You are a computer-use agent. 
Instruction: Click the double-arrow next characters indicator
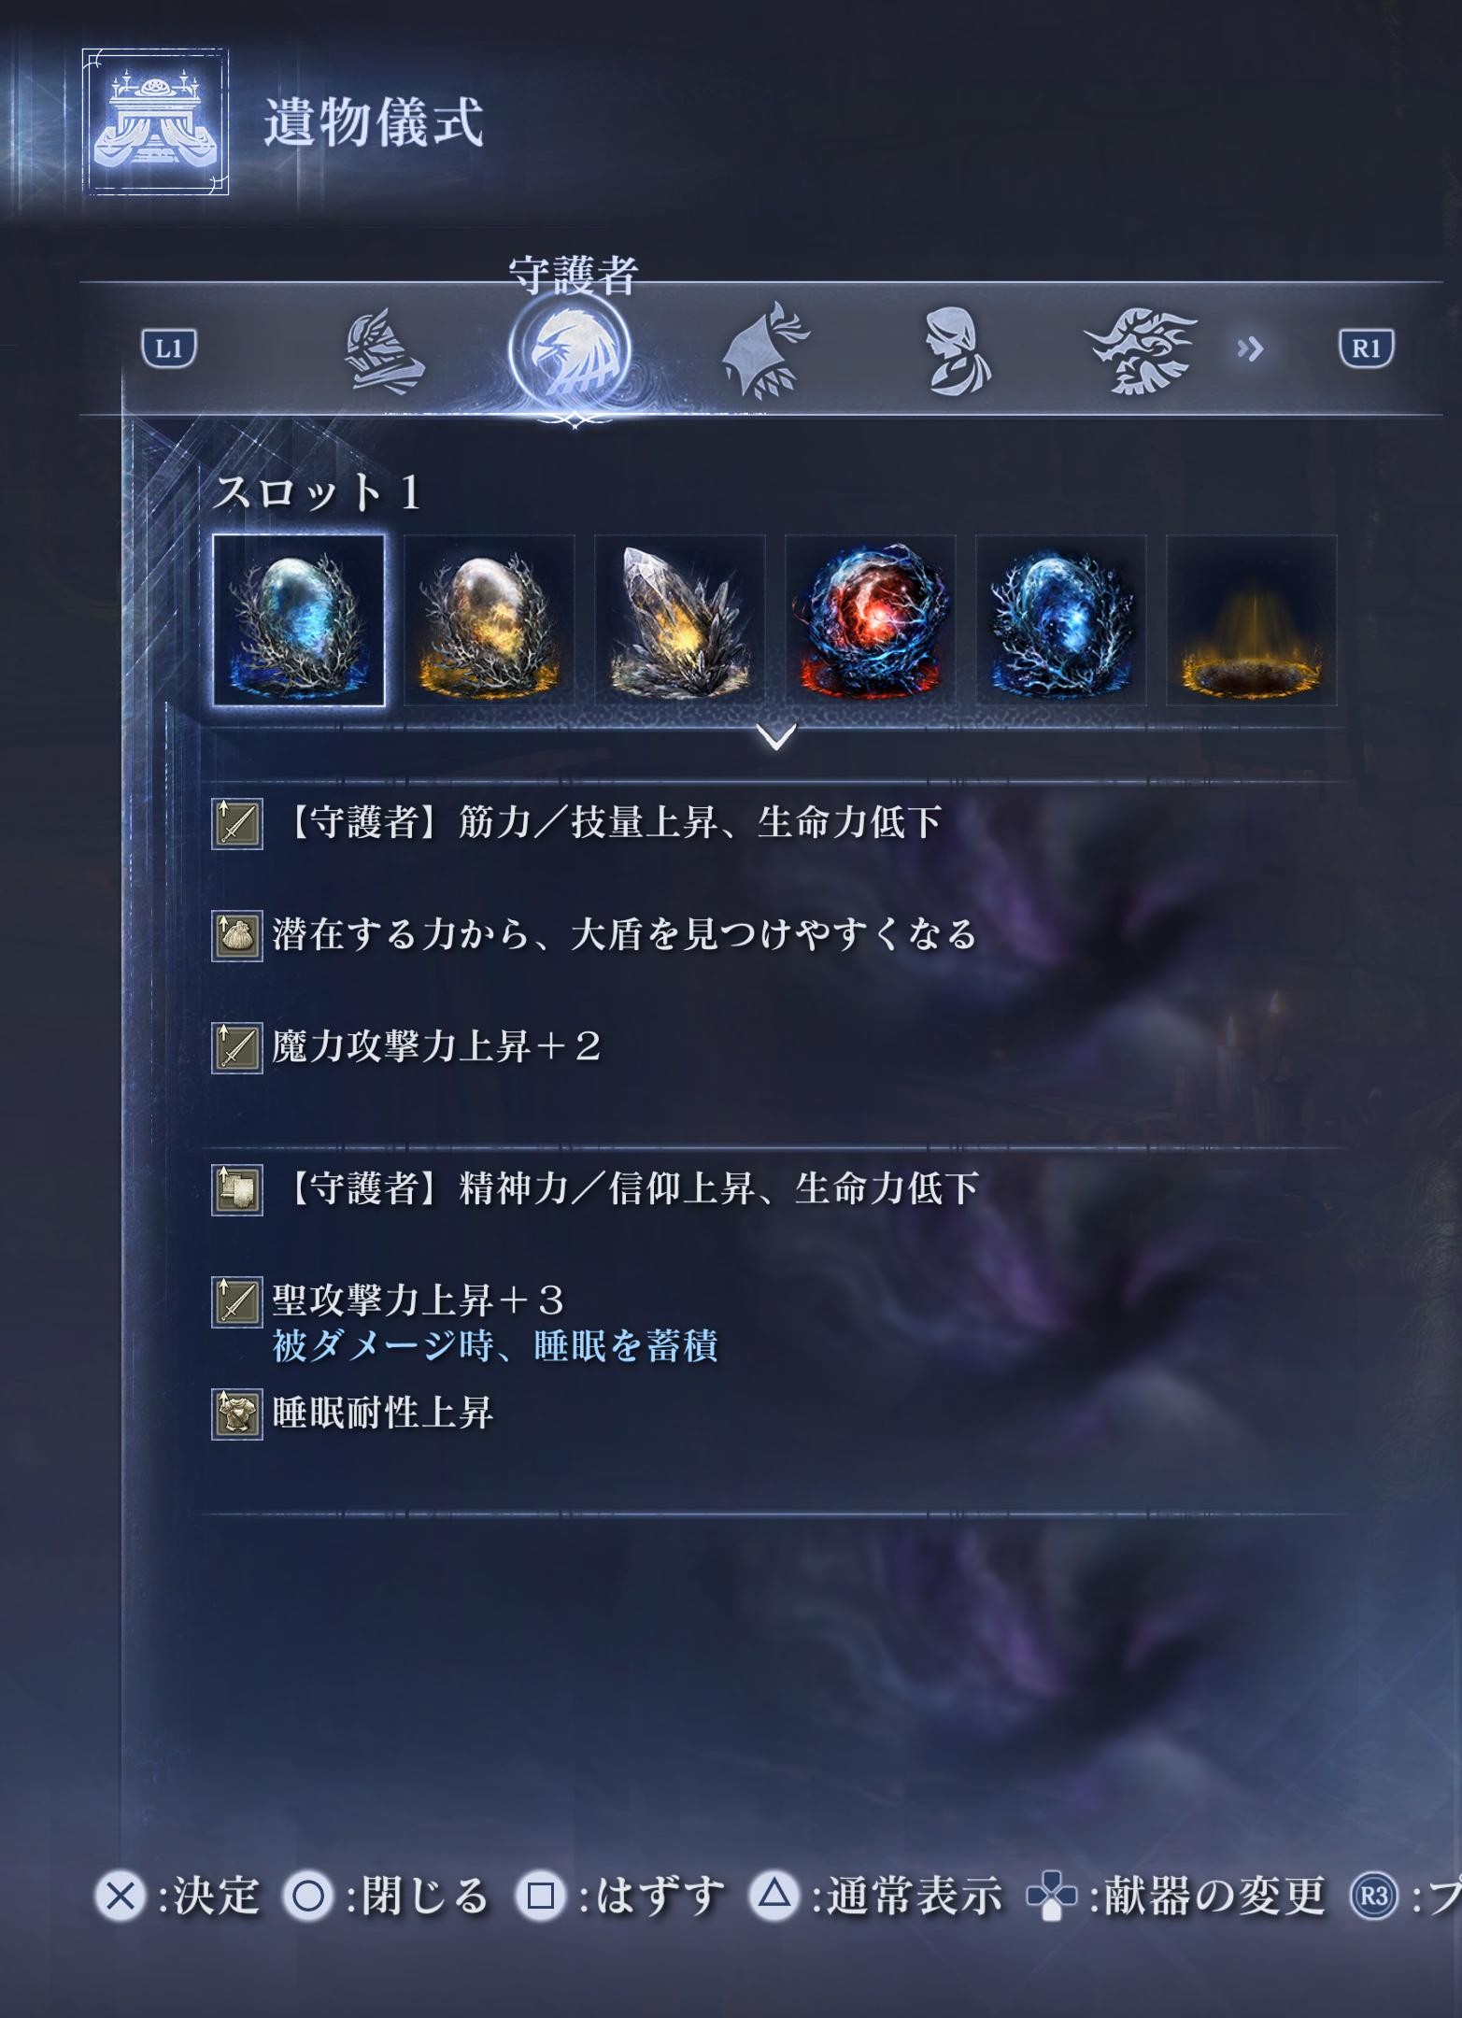(1250, 349)
